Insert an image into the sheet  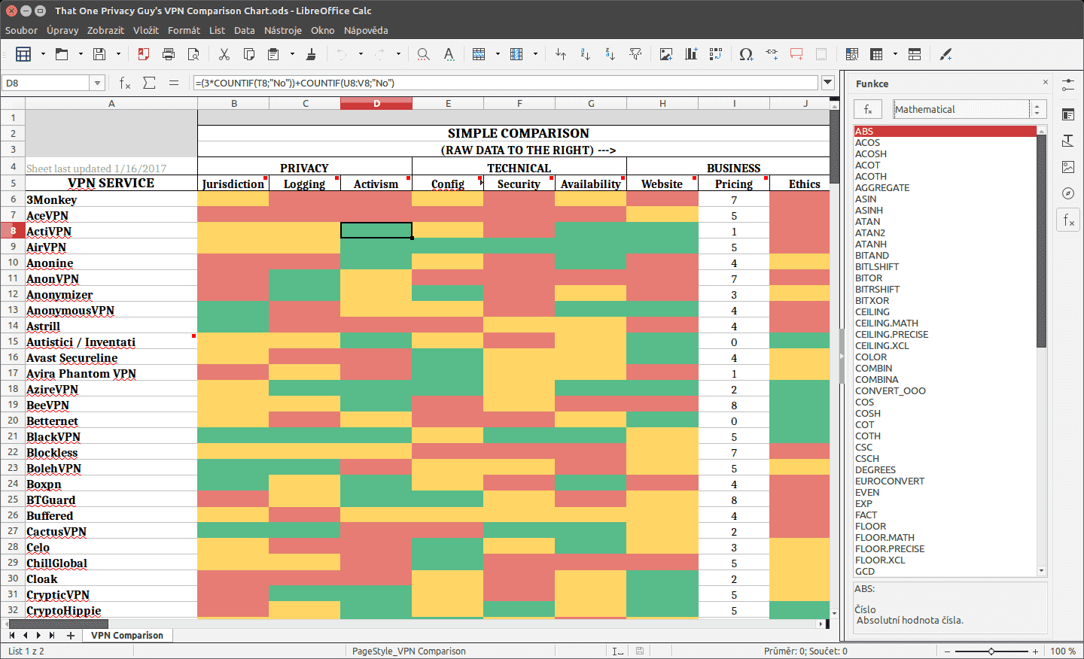(666, 54)
